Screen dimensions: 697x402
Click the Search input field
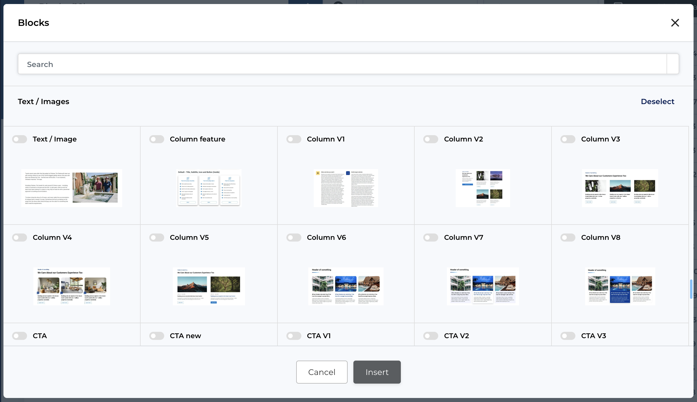(x=342, y=64)
